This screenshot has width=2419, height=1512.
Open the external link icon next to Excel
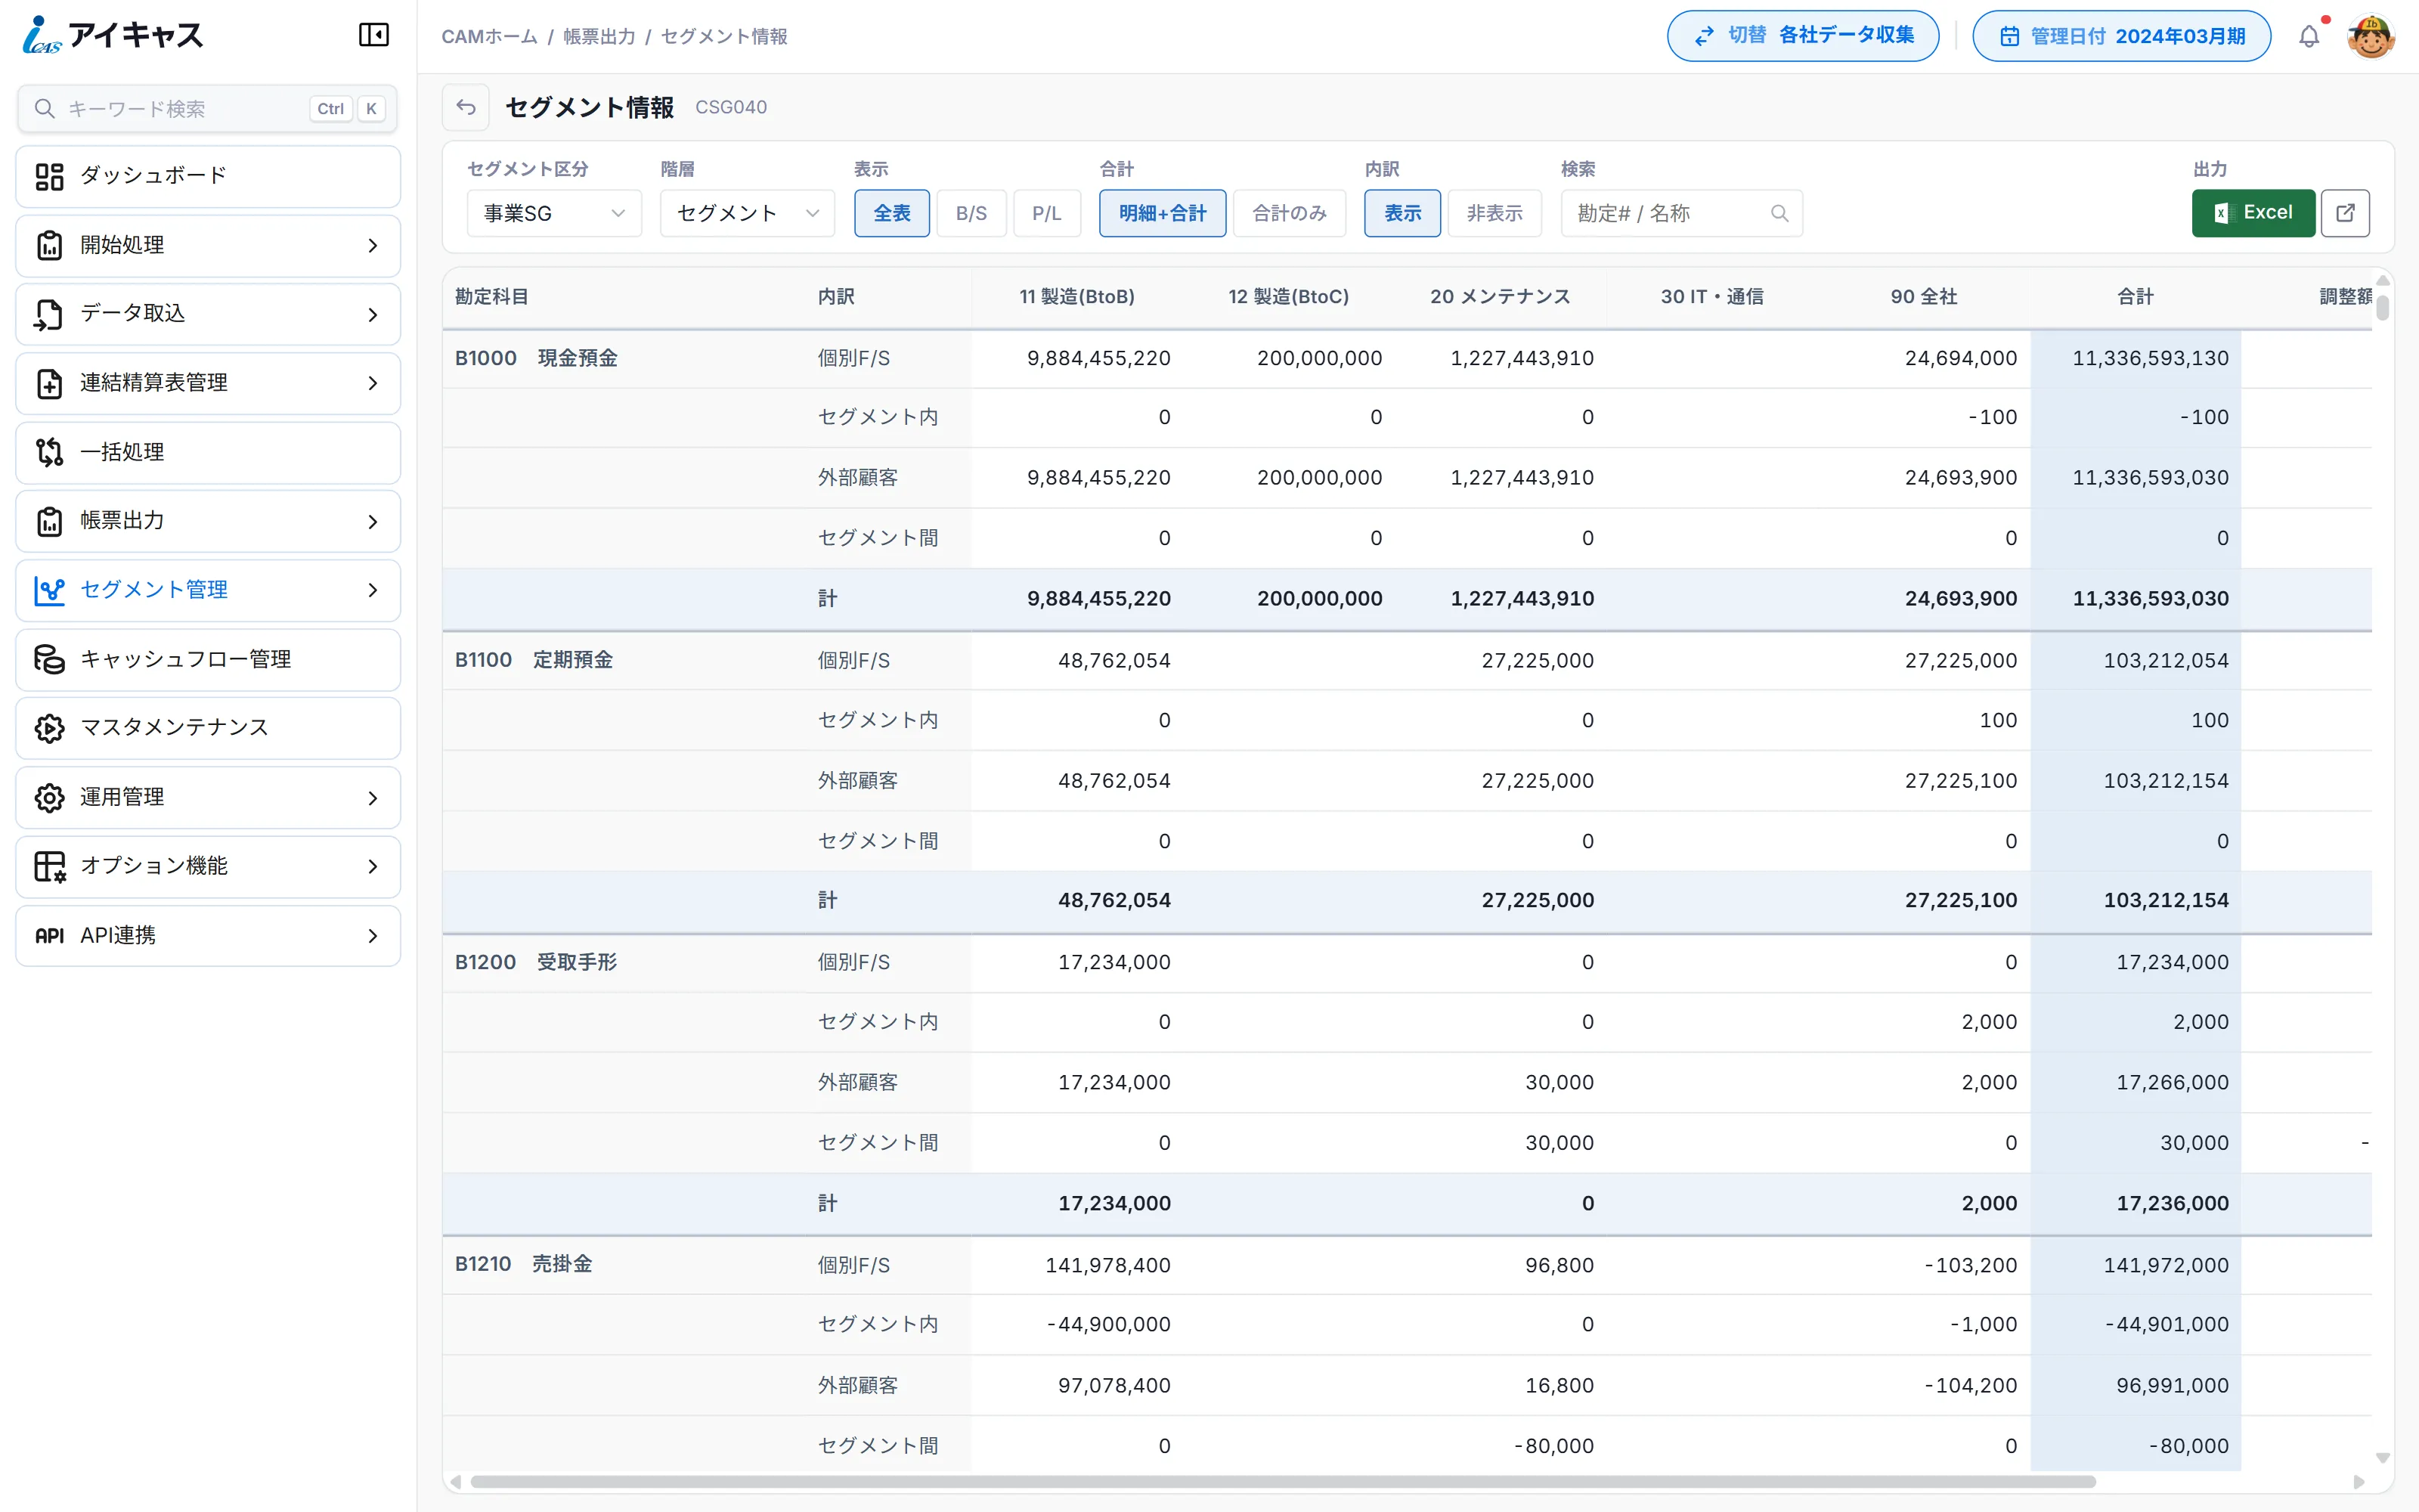[x=2345, y=213]
